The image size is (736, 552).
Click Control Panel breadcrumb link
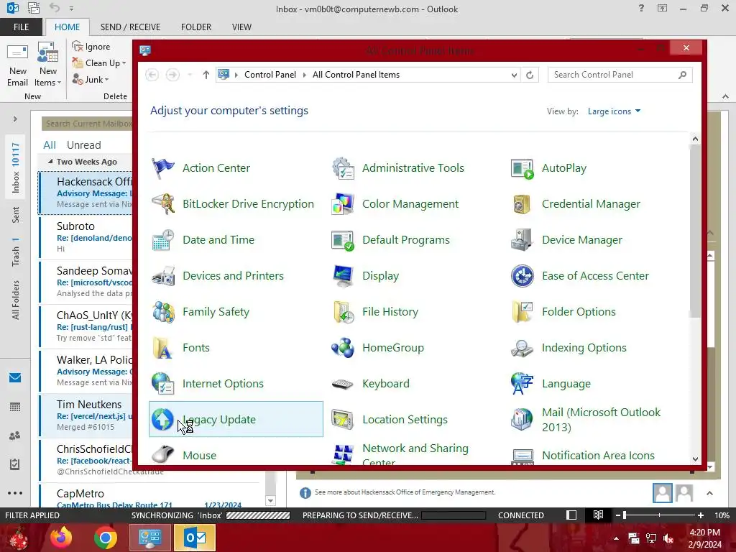pyautogui.click(x=270, y=75)
